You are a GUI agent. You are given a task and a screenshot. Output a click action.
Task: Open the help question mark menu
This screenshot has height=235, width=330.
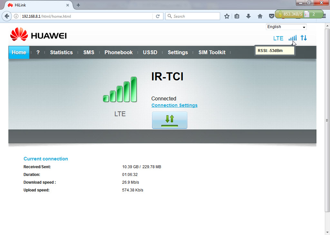pos(38,52)
